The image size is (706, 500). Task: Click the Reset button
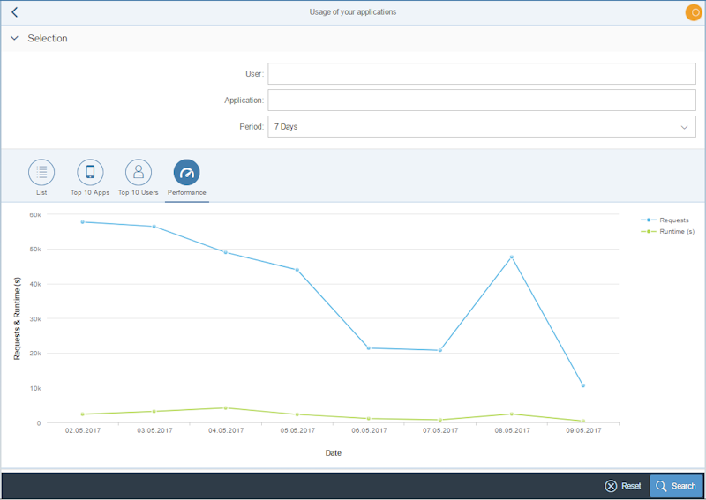pos(623,486)
